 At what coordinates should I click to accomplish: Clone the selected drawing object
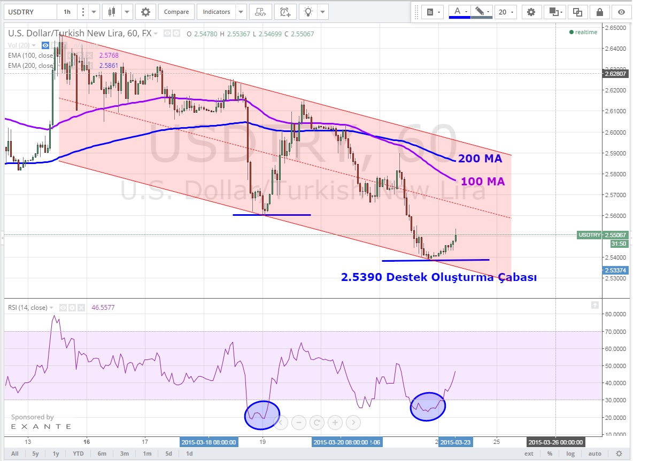click(577, 12)
